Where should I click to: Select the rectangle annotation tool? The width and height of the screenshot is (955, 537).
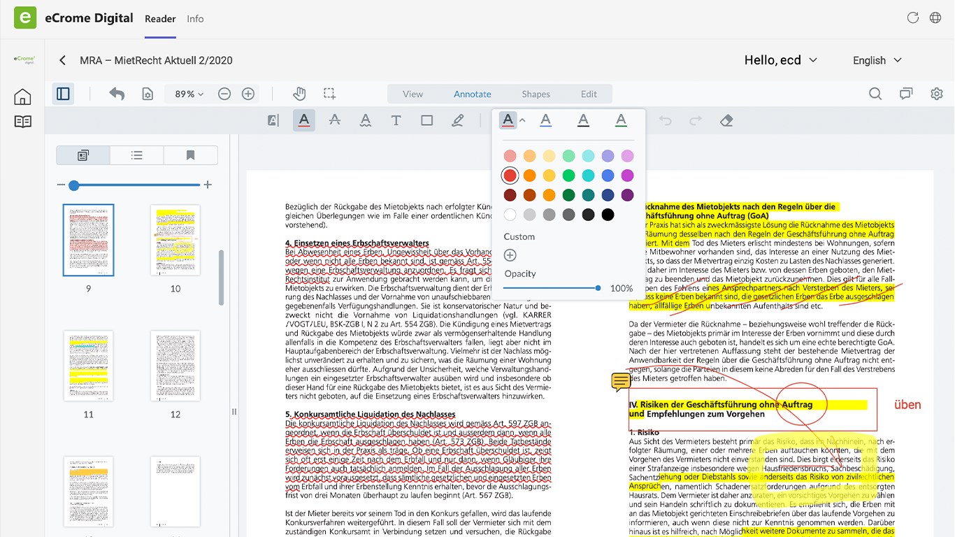[x=426, y=120]
